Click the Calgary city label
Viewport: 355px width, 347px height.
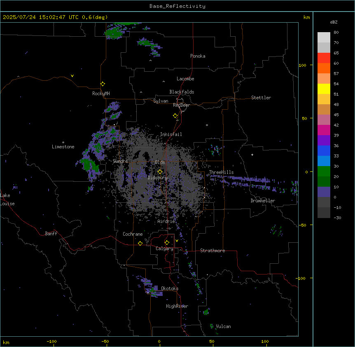[x=164, y=249]
